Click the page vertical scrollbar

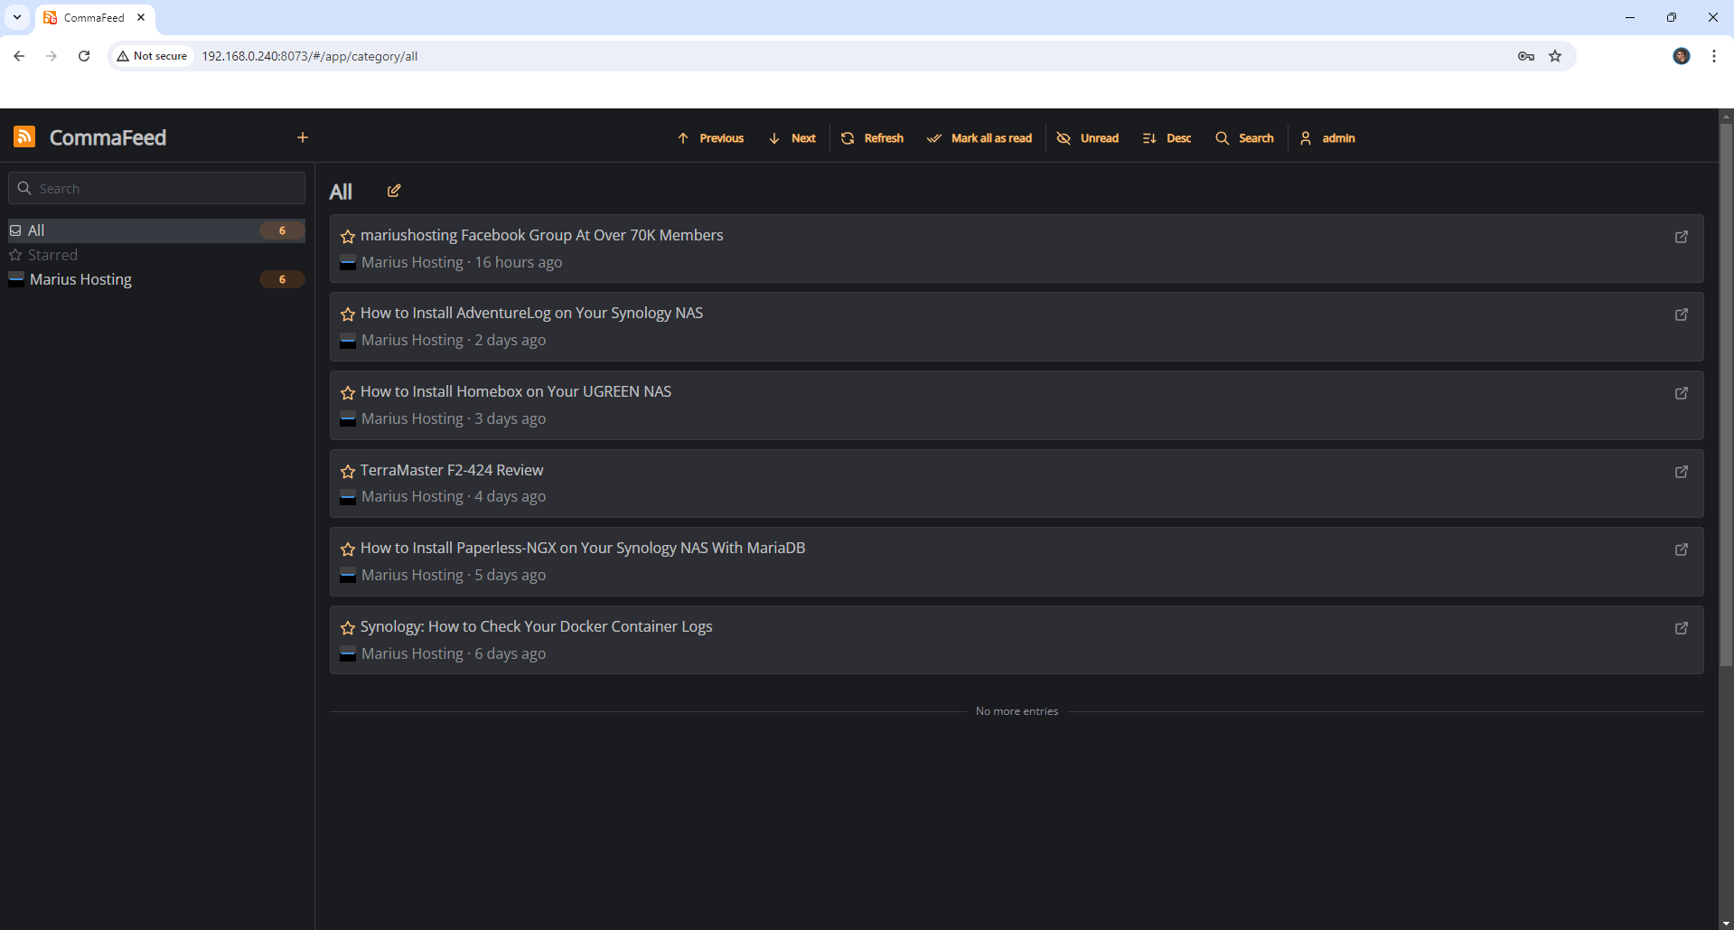(x=1726, y=395)
